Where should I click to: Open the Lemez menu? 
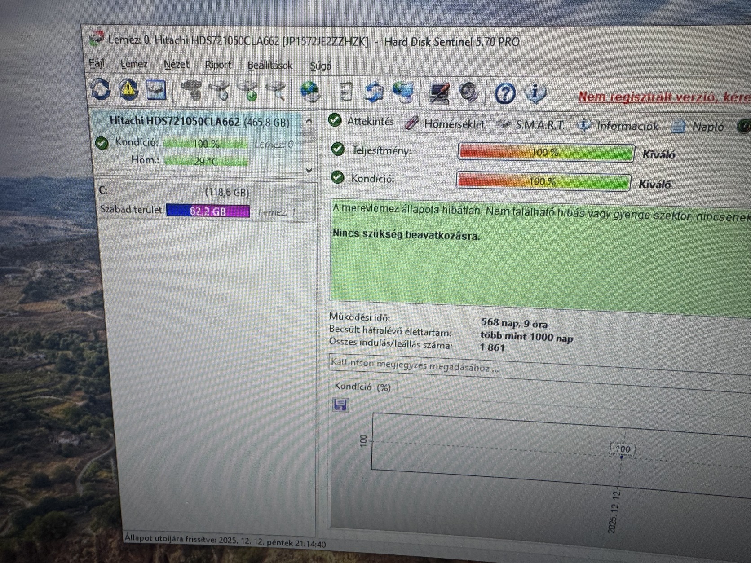click(134, 64)
